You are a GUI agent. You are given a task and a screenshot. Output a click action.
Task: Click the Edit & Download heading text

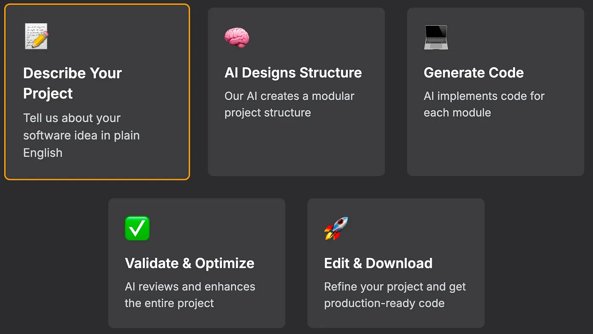(378, 263)
